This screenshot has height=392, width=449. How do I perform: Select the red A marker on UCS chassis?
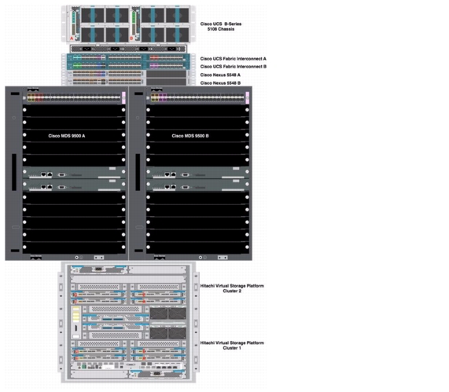(x=72, y=38)
